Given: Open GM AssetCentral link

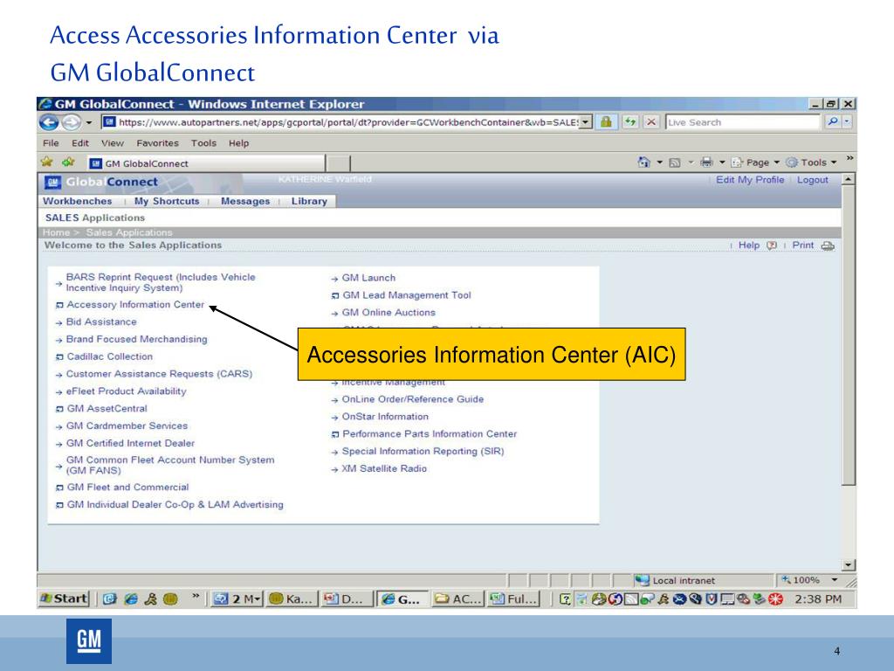Looking at the screenshot, I should point(107,409).
